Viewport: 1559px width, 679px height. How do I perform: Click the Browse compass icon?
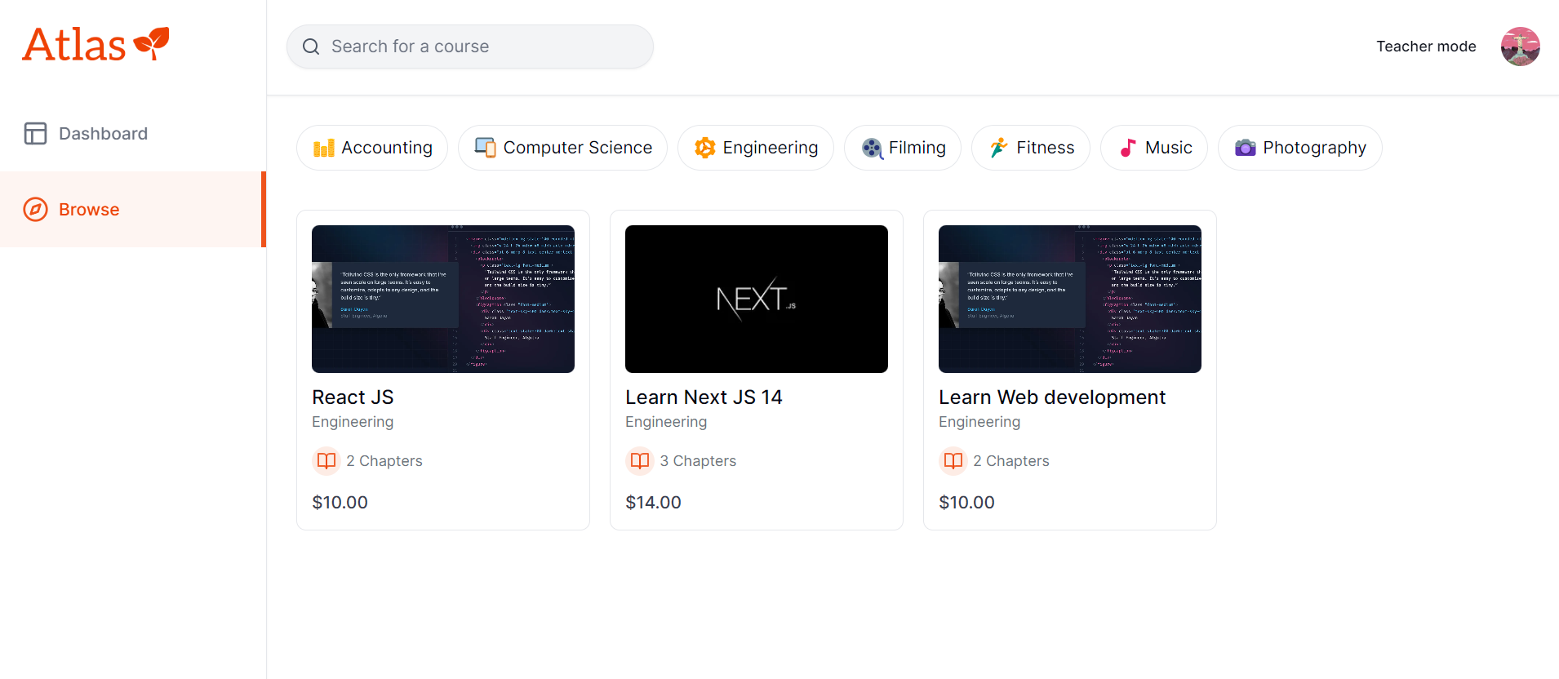point(35,210)
